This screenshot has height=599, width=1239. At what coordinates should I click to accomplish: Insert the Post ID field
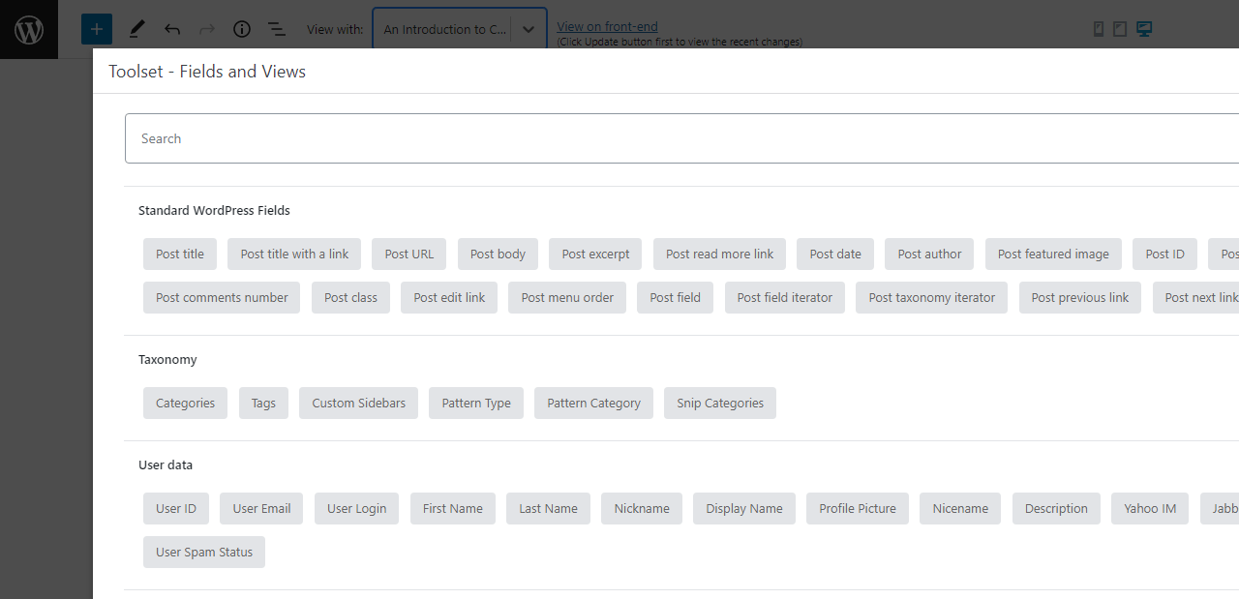(1164, 254)
